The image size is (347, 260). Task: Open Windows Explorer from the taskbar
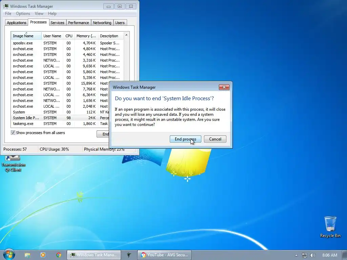[27, 255]
